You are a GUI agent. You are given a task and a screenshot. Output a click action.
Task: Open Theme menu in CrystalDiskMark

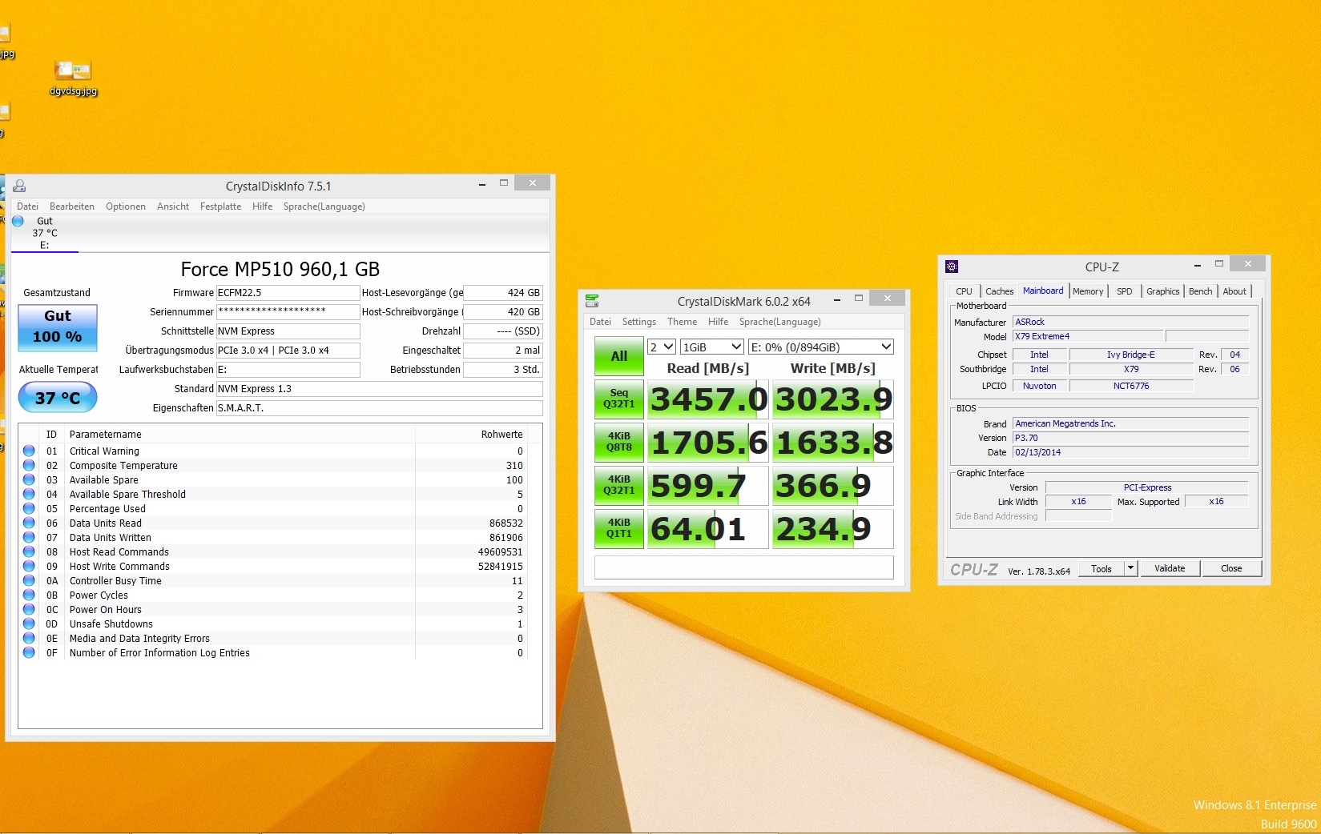682,321
